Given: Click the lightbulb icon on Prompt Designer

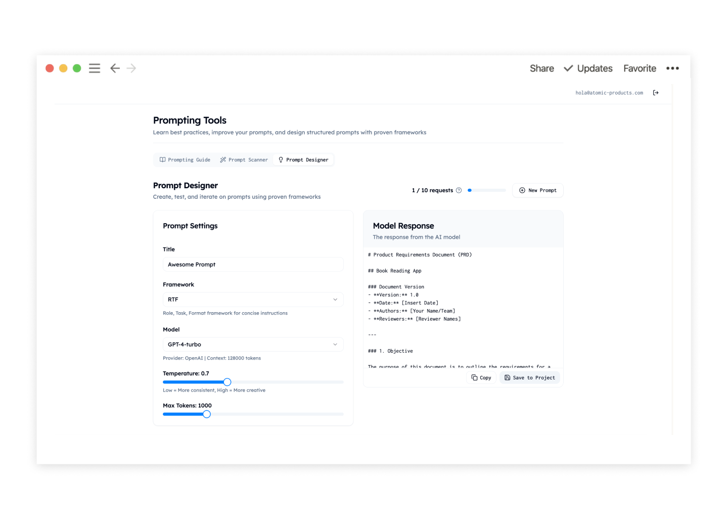Looking at the screenshot, I should click(x=281, y=160).
